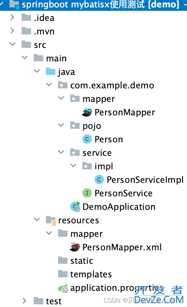
Task: Click the resources folder icon
Action: coord(51,220)
